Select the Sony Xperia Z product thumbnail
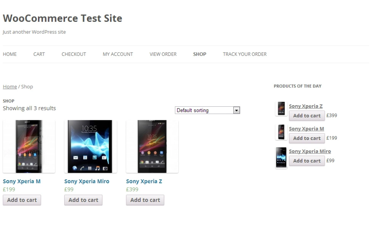The width and height of the screenshot is (372, 236). [x=152, y=146]
